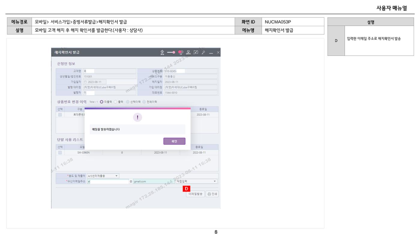The width and height of the screenshot is (420, 236).
Task: Click the 대표번호 field 1544-0010
Action: pos(190,93)
